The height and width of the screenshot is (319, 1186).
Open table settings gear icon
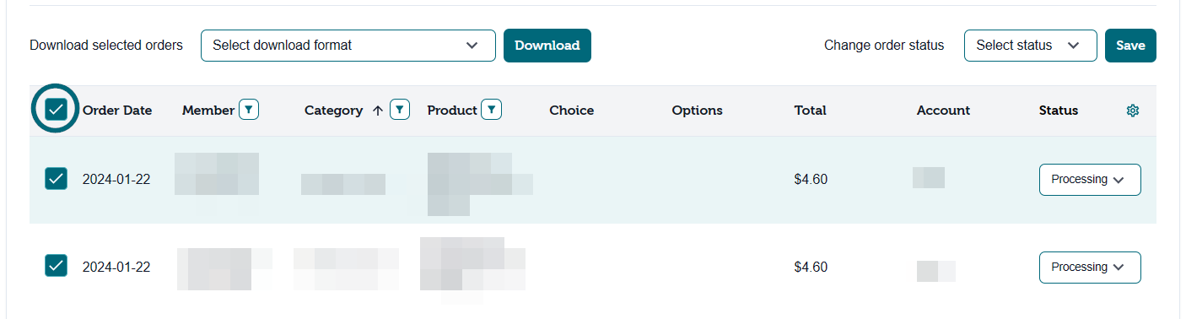[1133, 111]
